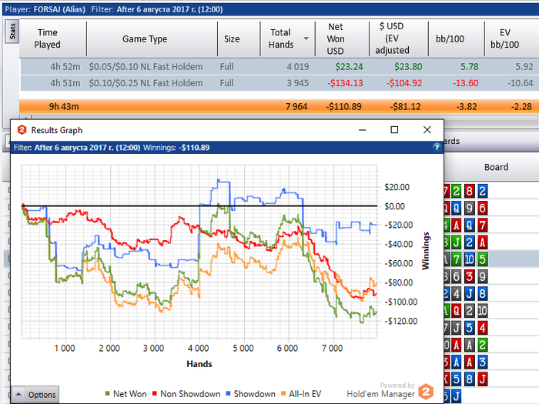
Task: Click blue J card in bottom board row
Action: pyautogui.click(x=456, y=396)
